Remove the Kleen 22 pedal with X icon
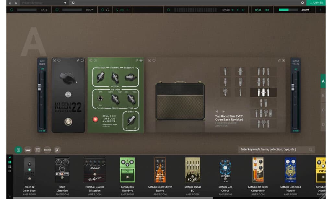Screen dimensions: 332x199 tap(54, 61)
